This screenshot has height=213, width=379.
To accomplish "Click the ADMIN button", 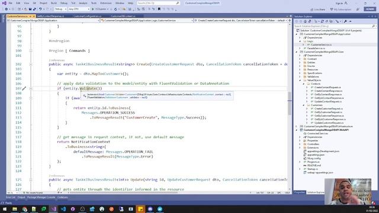I will pyautogui.click(x=370, y=9).
